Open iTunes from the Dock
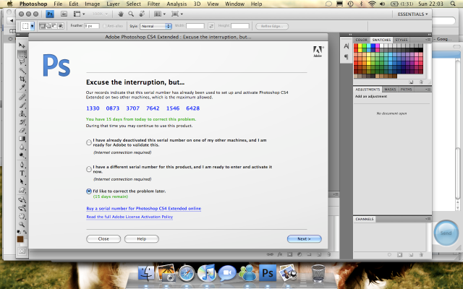 click(x=206, y=272)
